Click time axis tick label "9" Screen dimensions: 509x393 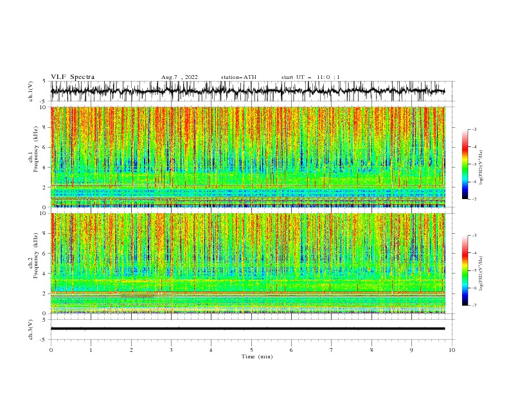[411, 350]
